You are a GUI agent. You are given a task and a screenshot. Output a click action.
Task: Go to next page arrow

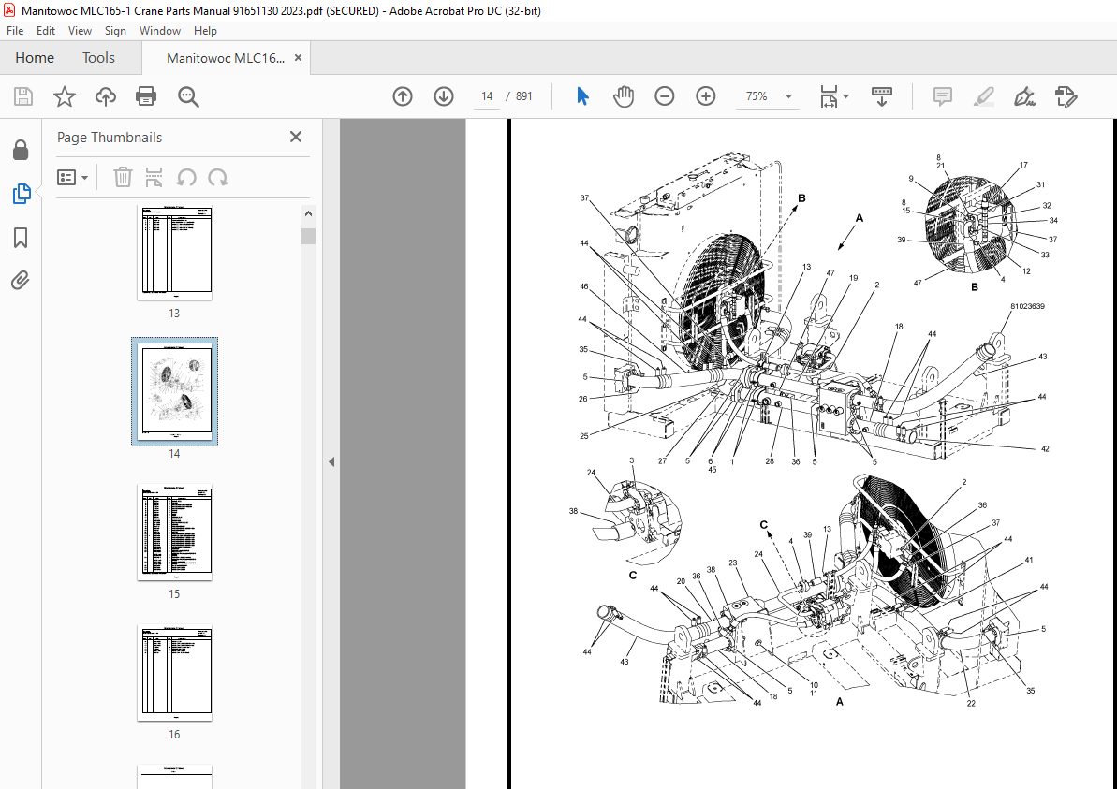point(444,96)
